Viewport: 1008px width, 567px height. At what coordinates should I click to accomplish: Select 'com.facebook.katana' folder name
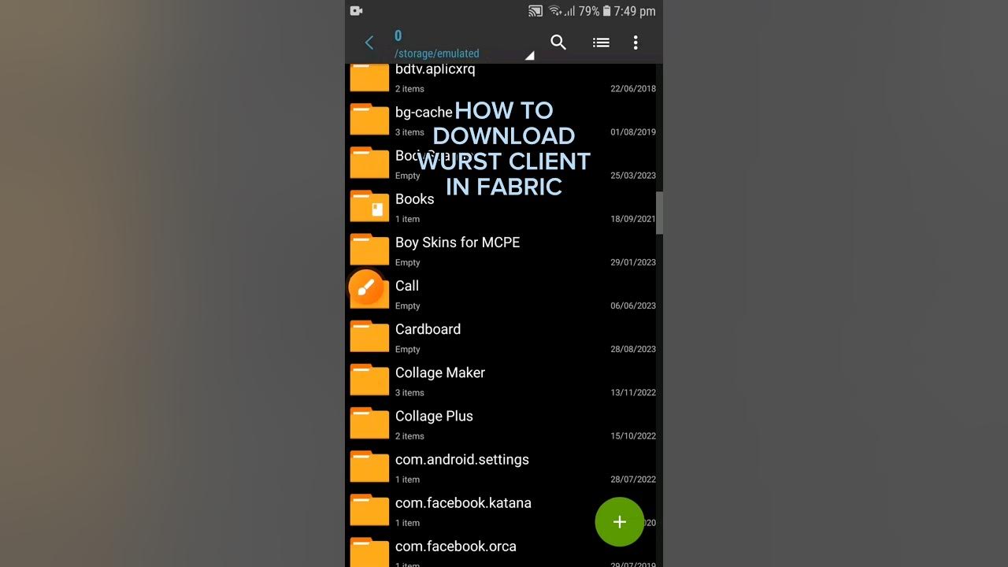pos(463,502)
